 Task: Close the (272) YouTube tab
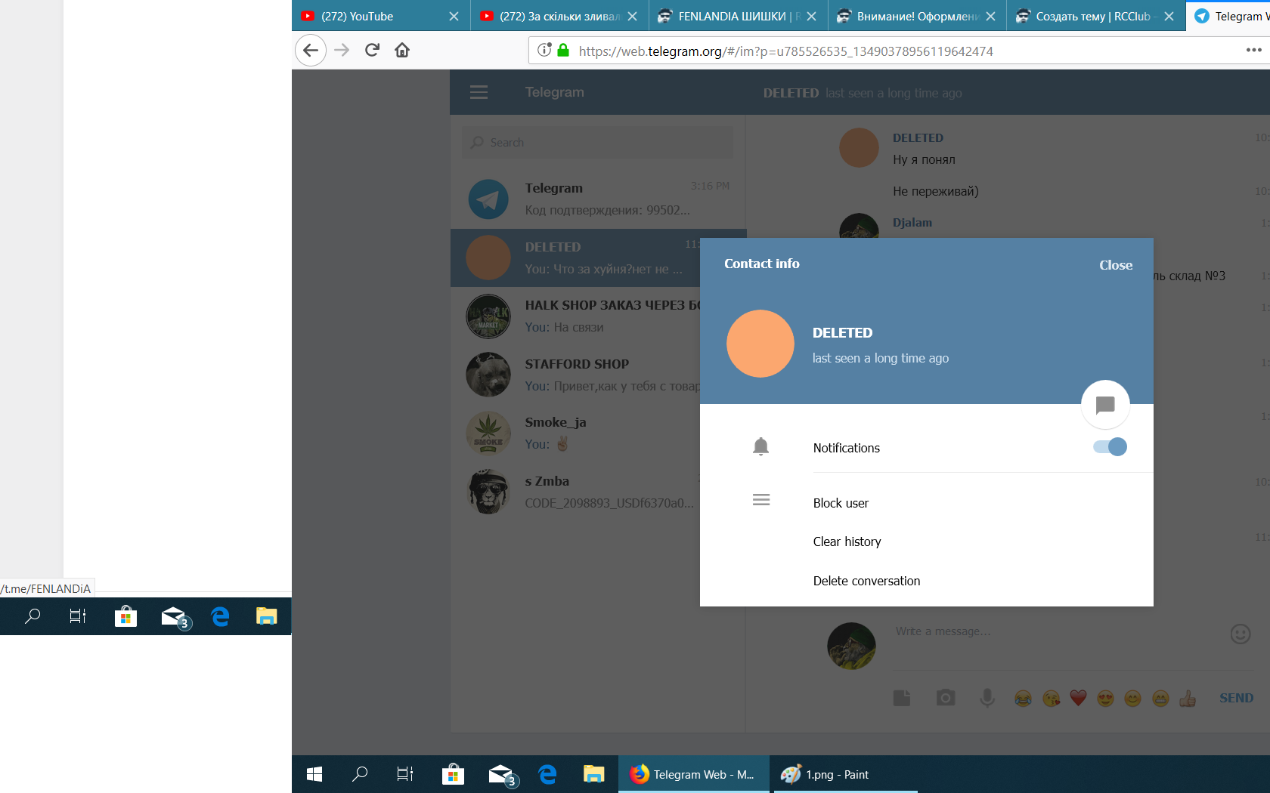[x=454, y=16]
